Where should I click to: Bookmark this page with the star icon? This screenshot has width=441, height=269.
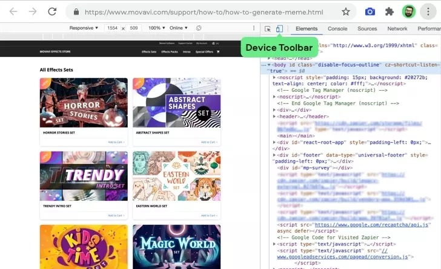346,12
